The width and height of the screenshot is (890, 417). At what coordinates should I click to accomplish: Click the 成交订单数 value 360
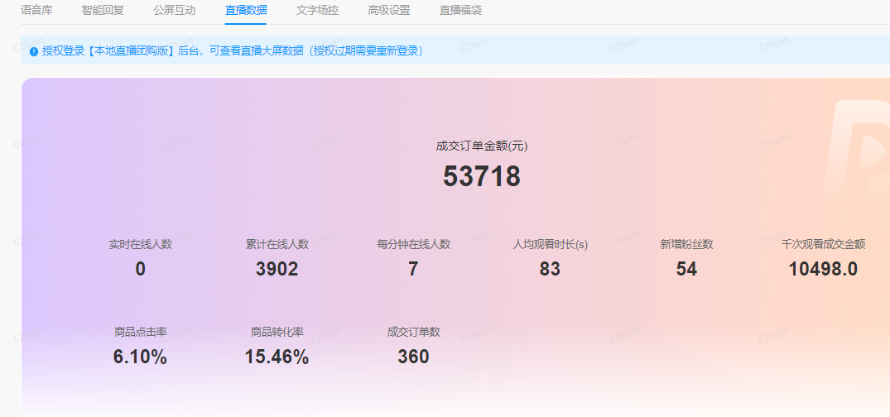413,357
